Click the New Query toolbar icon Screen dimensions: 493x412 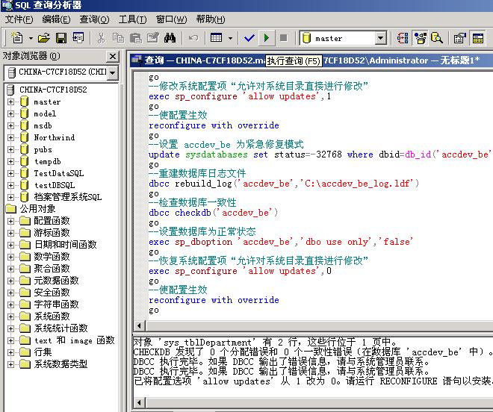[17, 38]
